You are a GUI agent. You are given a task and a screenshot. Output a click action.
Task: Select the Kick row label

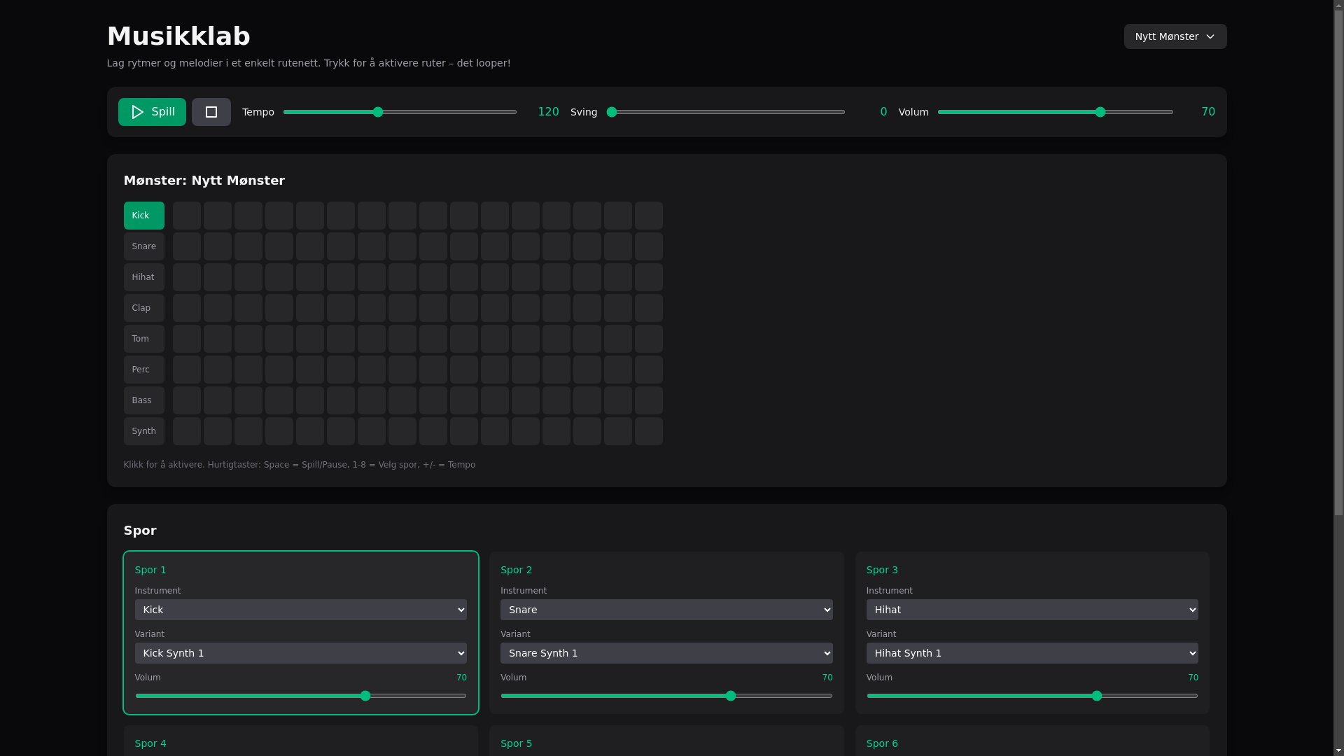pos(143,216)
